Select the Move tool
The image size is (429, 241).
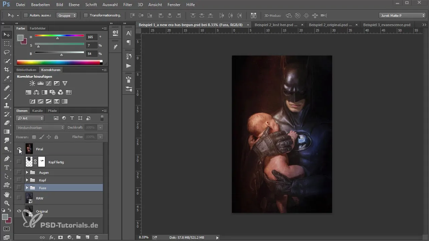coord(7,34)
